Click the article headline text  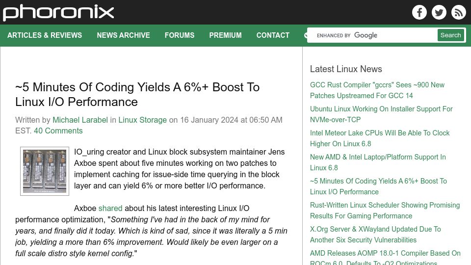pos(137,94)
